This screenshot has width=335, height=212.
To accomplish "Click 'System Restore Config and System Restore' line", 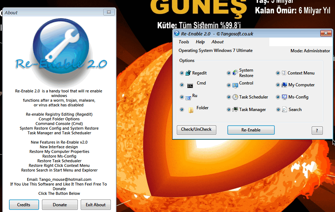I will 59,128.
